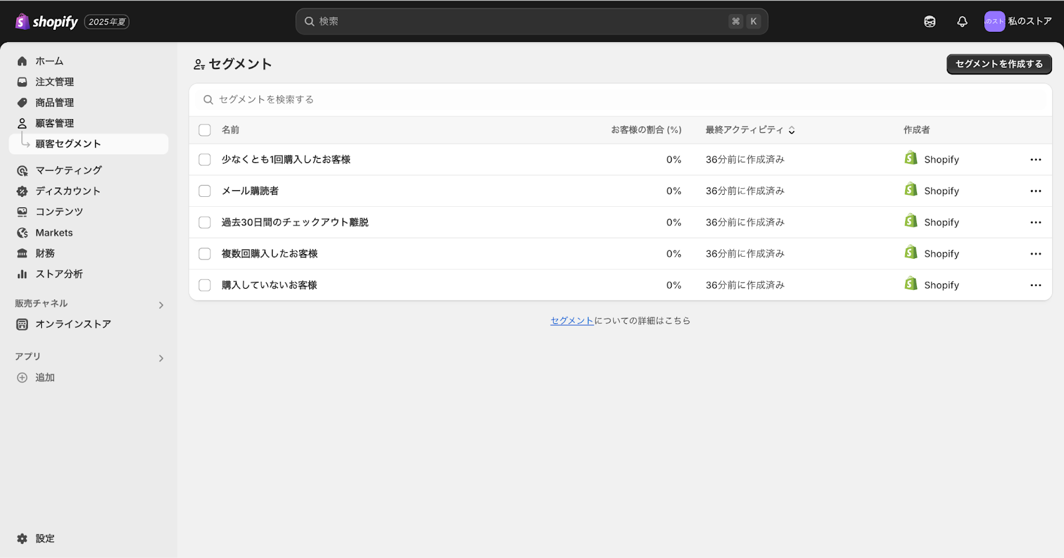Check the 少なくとも1回購入したお客様 row checkbox

point(205,160)
